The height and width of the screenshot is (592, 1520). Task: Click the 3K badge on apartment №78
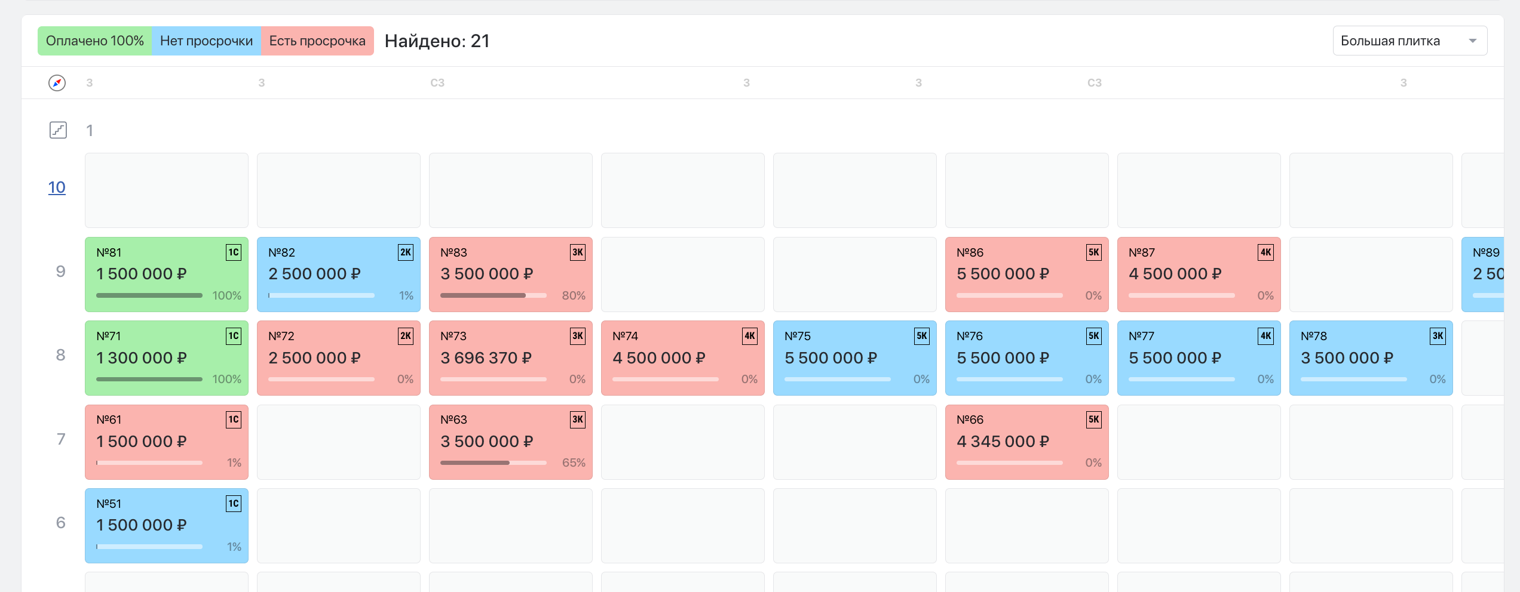point(1438,336)
